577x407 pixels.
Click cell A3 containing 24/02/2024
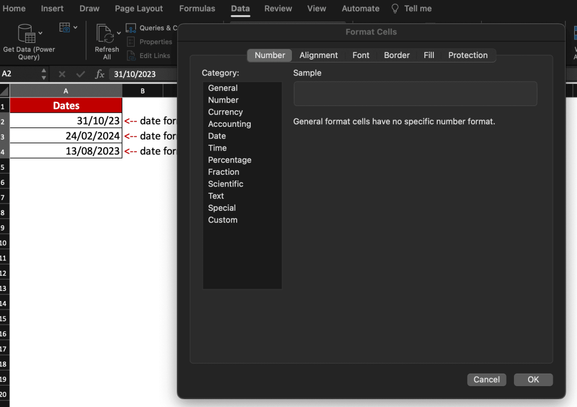pos(66,136)
